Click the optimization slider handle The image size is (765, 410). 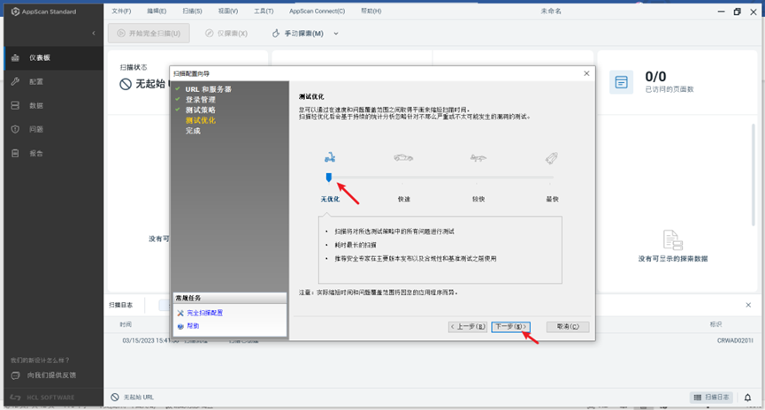pos(329,178)
